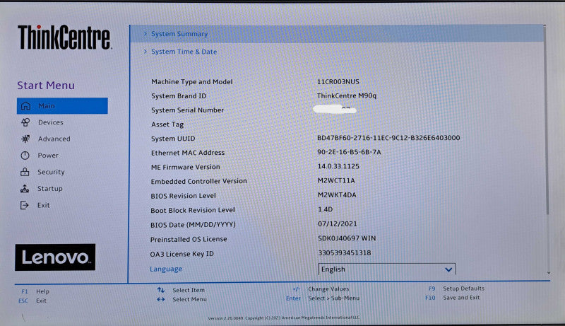Screen dimensions: 565x326
Task: Click the Exit door icon
Action: (24, 205)
